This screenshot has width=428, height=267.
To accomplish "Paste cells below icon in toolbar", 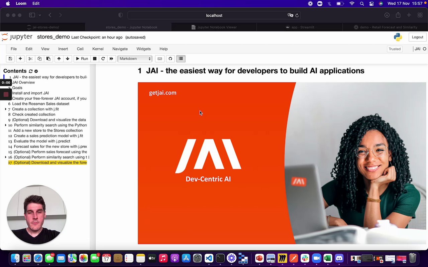I will tap(48, 59).
